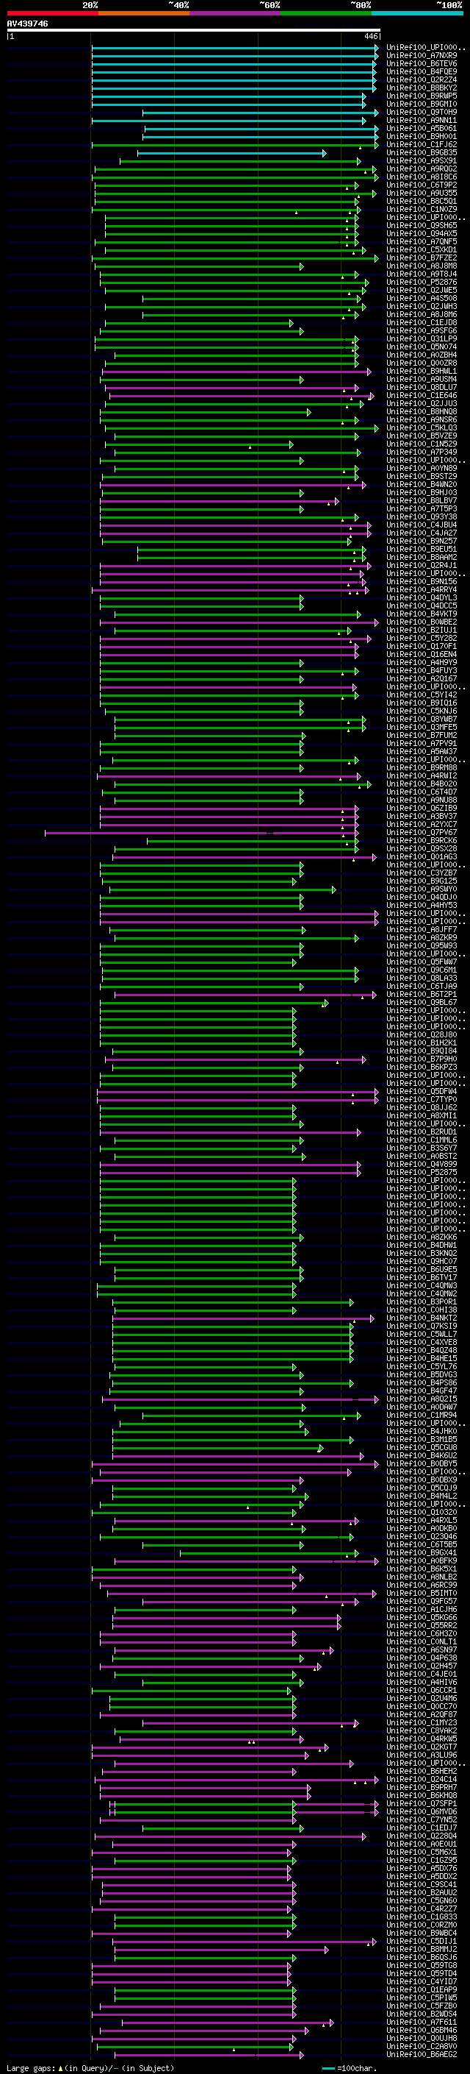Open hit UniRef100_P52876

422,282
